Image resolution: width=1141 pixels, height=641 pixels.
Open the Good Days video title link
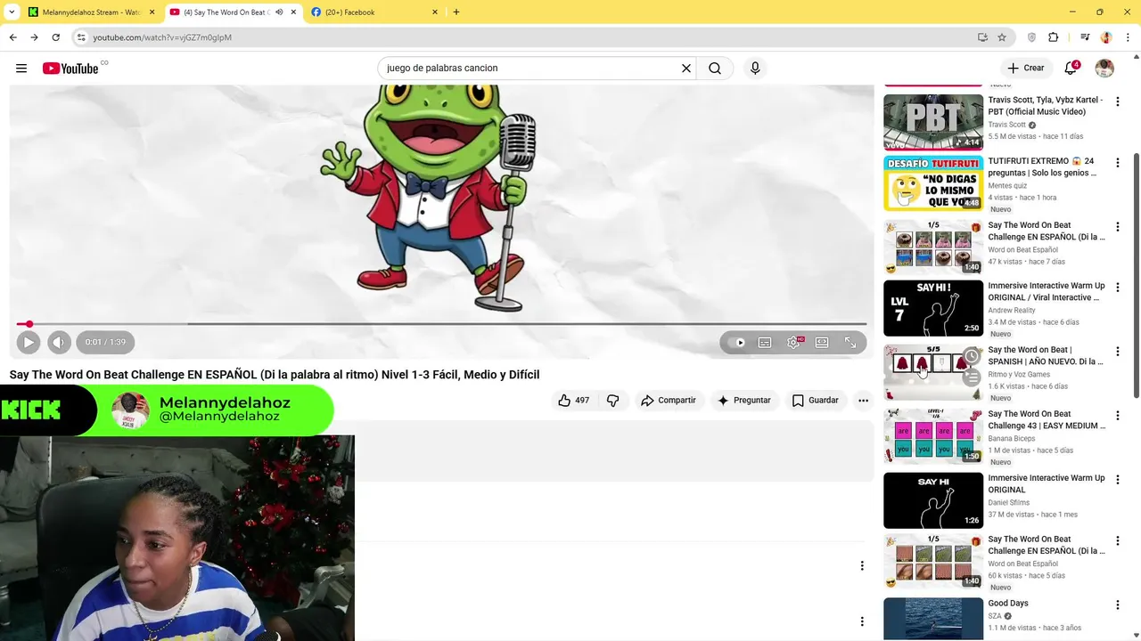pos(1008,604)
